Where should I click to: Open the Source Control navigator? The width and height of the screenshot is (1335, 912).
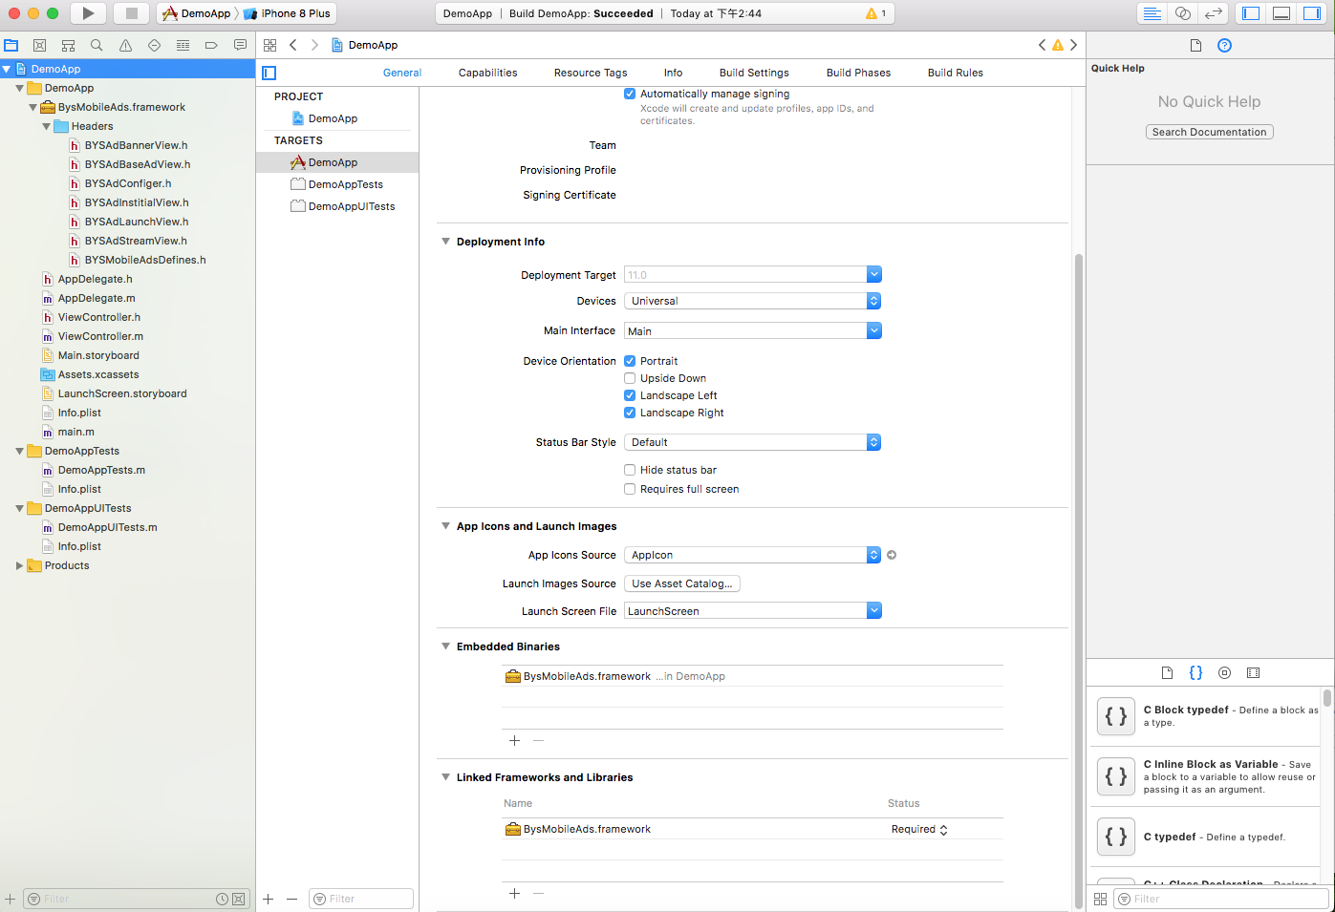click(x=40, y=45)
